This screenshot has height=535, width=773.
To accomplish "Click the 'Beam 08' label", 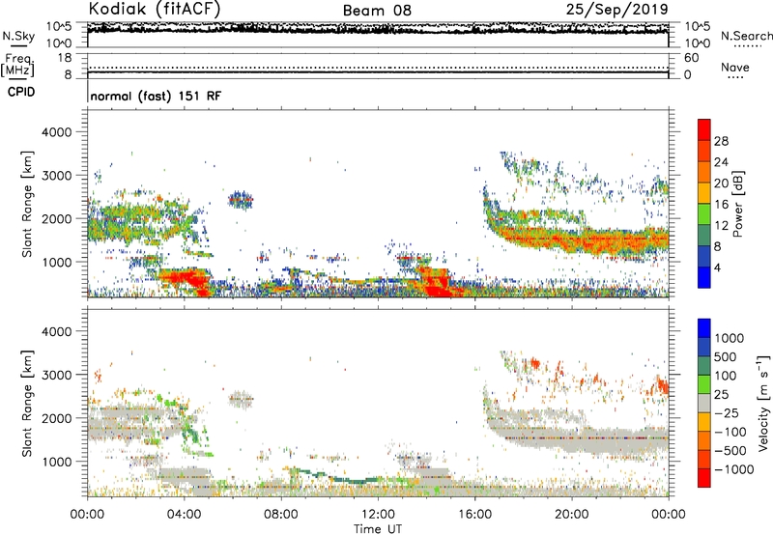I will pos(377,11).
